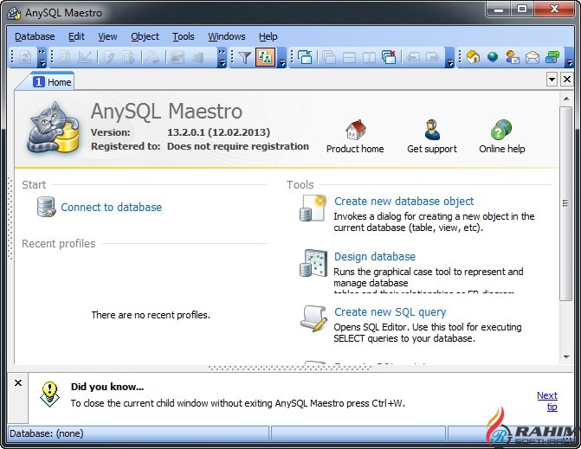Image resolution: width=581 pixels, height=449 pixels.
Task: Close the Did you know tip panel
Action: click(18, 383)
